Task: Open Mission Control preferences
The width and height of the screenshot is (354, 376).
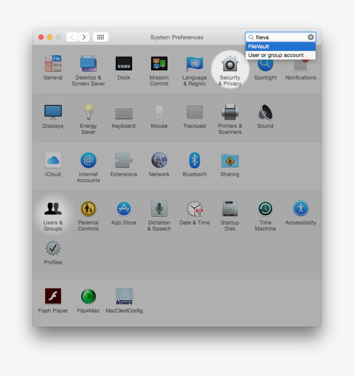Action: (159, 67)
